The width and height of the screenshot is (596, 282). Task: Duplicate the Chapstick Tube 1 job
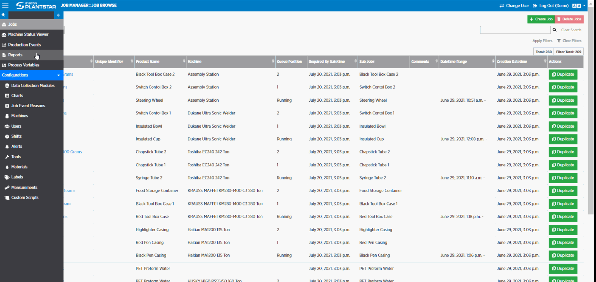(563, 165)
